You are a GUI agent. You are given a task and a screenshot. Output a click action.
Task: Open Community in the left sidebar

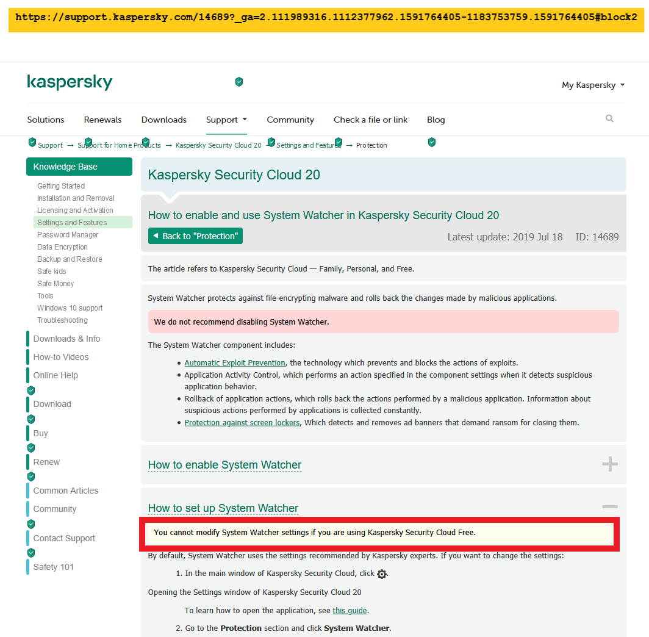[x=55, y=509]
